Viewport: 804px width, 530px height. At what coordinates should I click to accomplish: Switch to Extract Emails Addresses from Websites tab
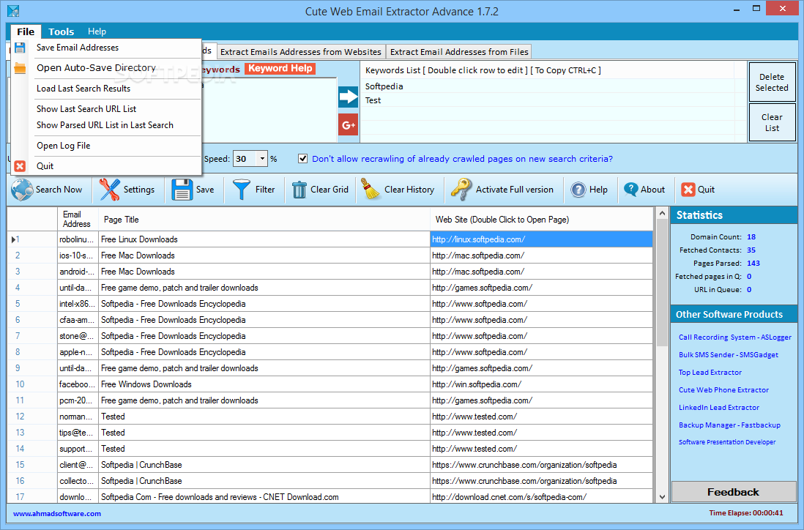click(x=300, y=52)
